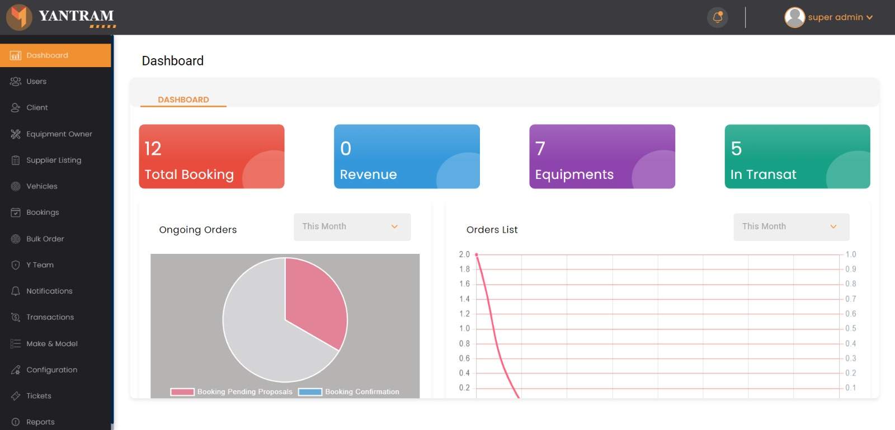895x430 pixels.
Task: Click the Configuration icon in sidebar
Action: click(16, 370)
